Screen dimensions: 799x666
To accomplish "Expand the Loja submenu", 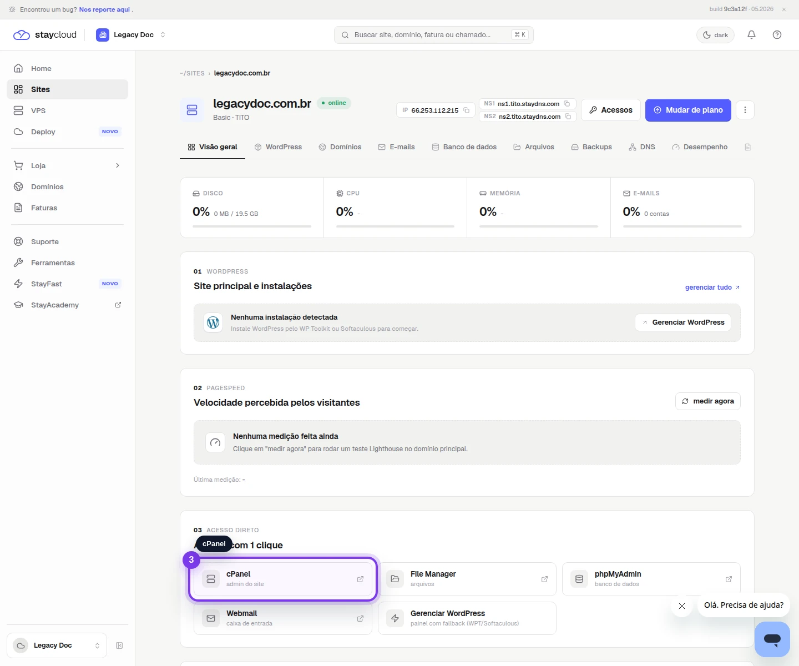I will (118, 165).
